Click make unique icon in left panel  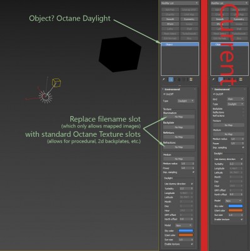[179, 80]
